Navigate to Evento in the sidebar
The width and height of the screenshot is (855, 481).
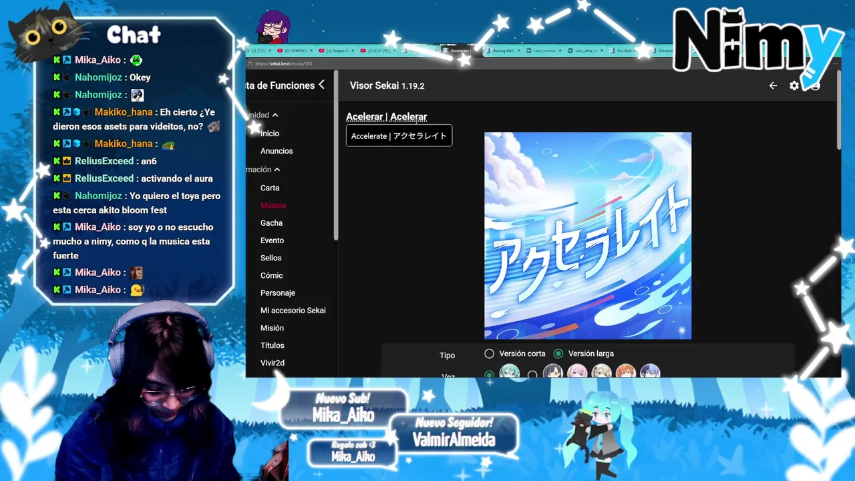[x=273, y=240]
